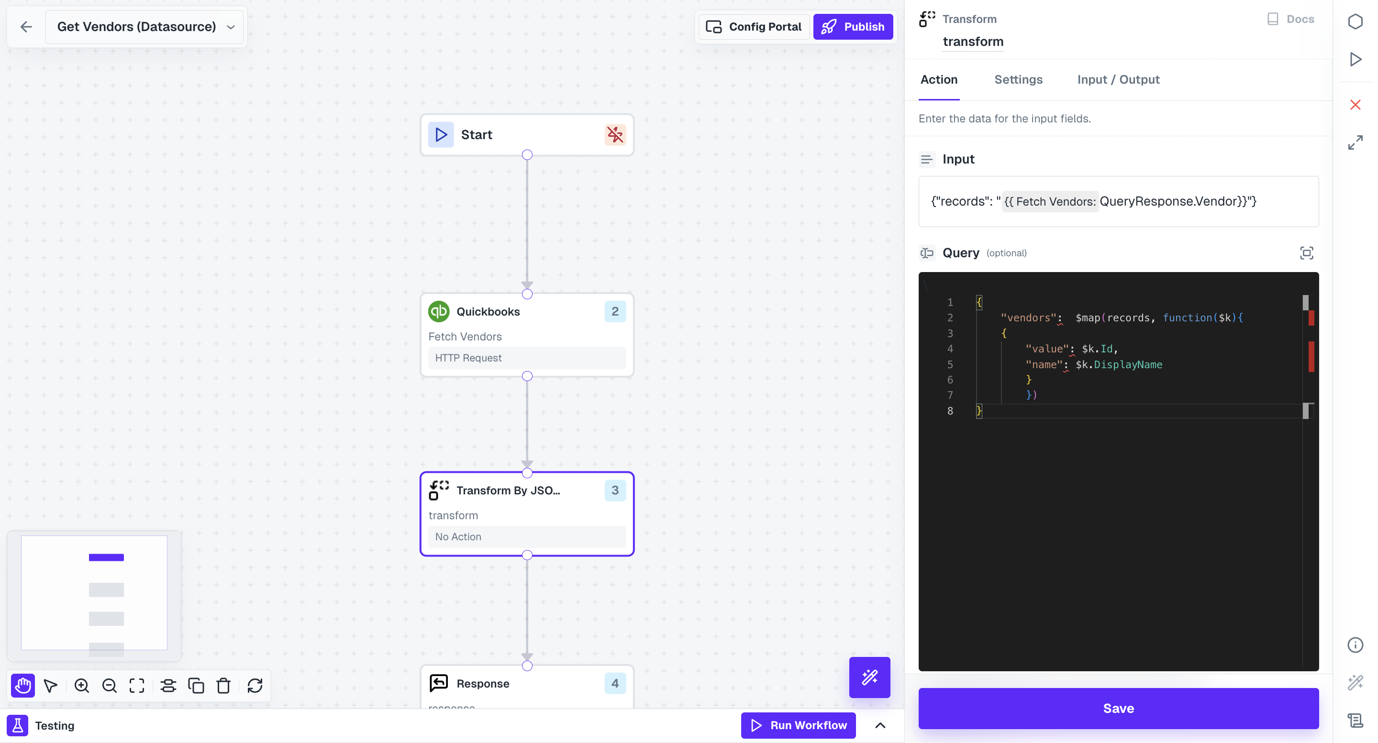Expand the right panel to full screen
1378x743 pixels.
(x=1356, y=142)
